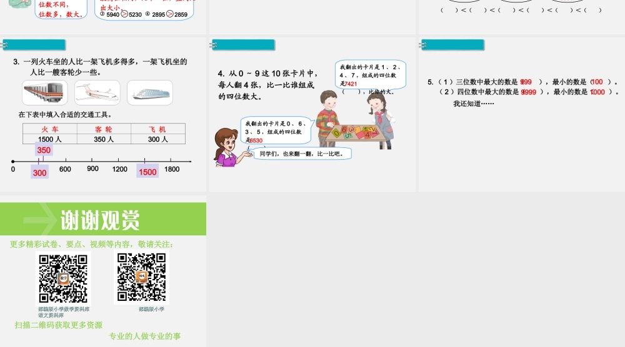Click the airplane picture
The width and height of the screenshot is (625, 347).
point(97,92)
